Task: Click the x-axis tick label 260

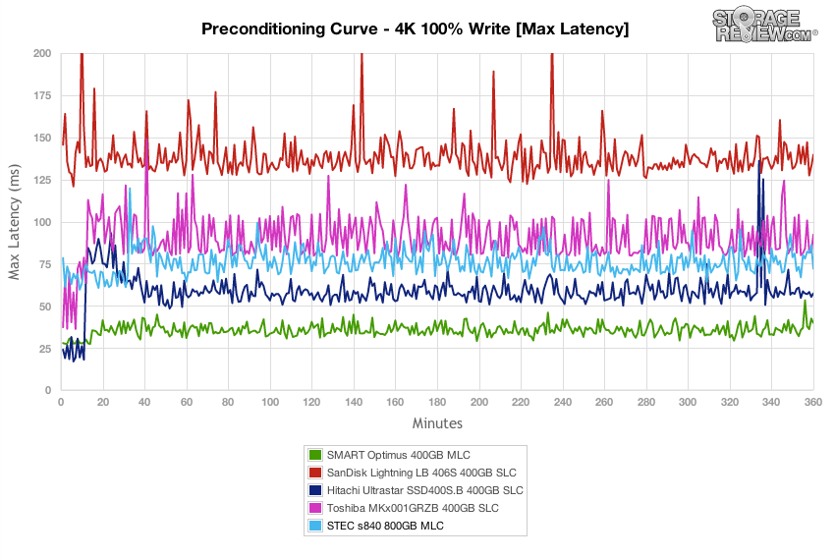Action: coord(604,402)
